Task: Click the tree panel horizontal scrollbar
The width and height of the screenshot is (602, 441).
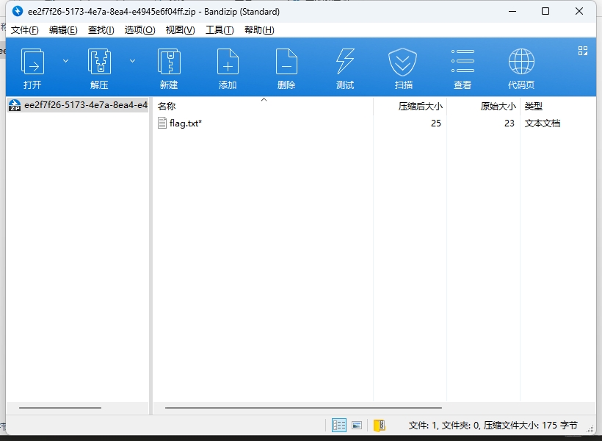Action: [x=60, y=407]
